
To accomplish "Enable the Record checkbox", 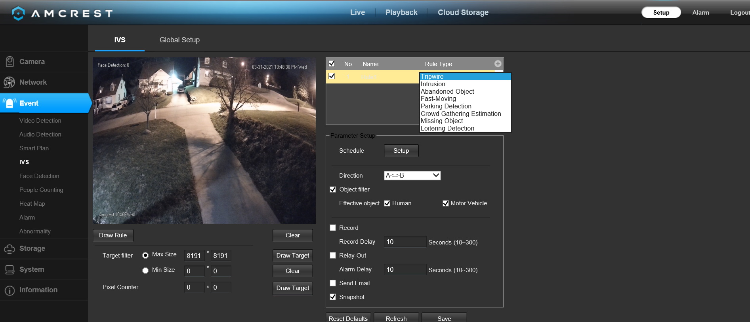I will (333, 228).
